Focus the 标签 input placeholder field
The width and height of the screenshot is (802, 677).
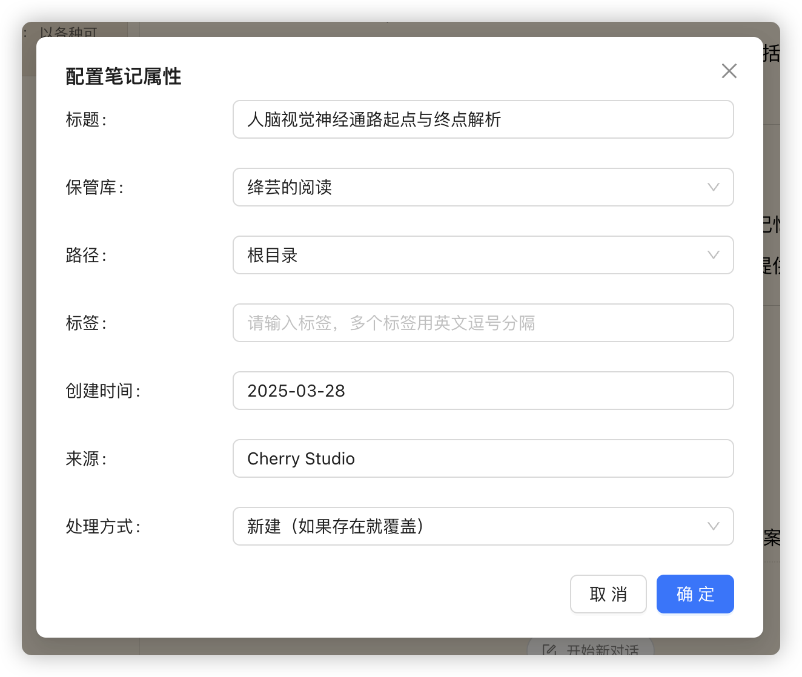coord(483,323)
